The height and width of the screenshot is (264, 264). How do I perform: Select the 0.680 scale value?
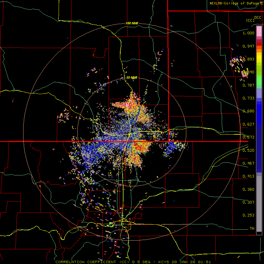click(248, 111)
